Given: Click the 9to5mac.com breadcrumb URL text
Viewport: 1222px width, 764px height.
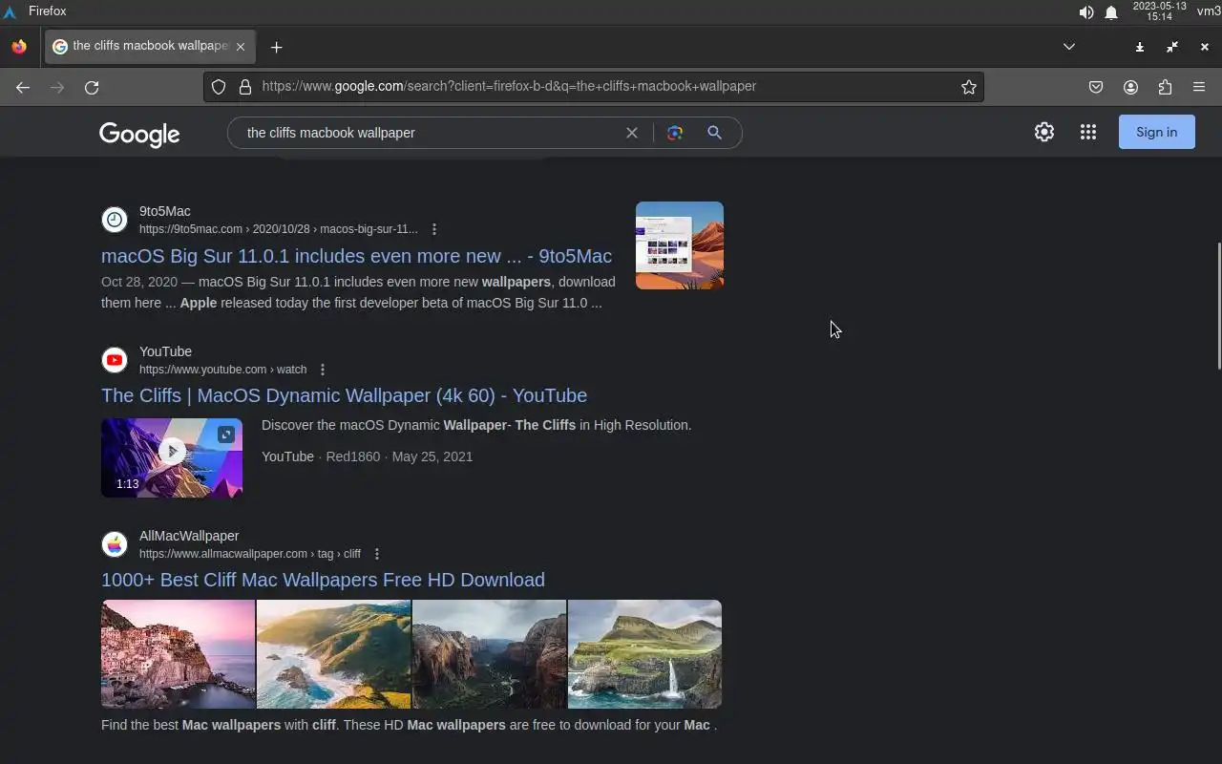Looking at the screenshot, I should pos(279,229).
